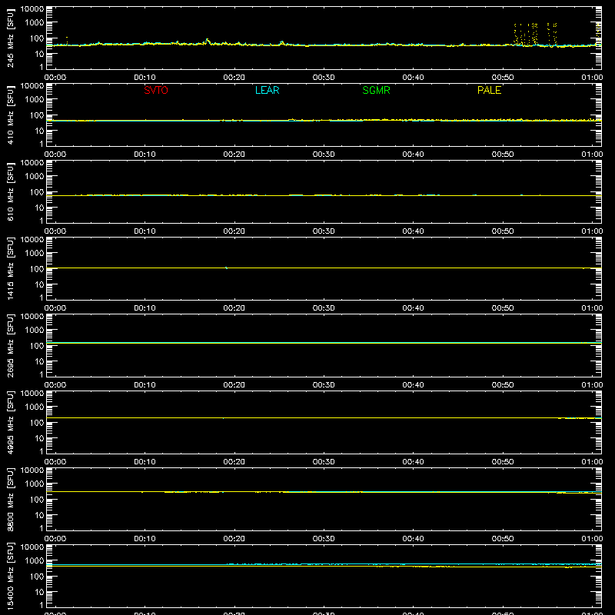Select the '15400 MHz [SFU]' axis label
615x615 pixels.
tap(11, 576)
